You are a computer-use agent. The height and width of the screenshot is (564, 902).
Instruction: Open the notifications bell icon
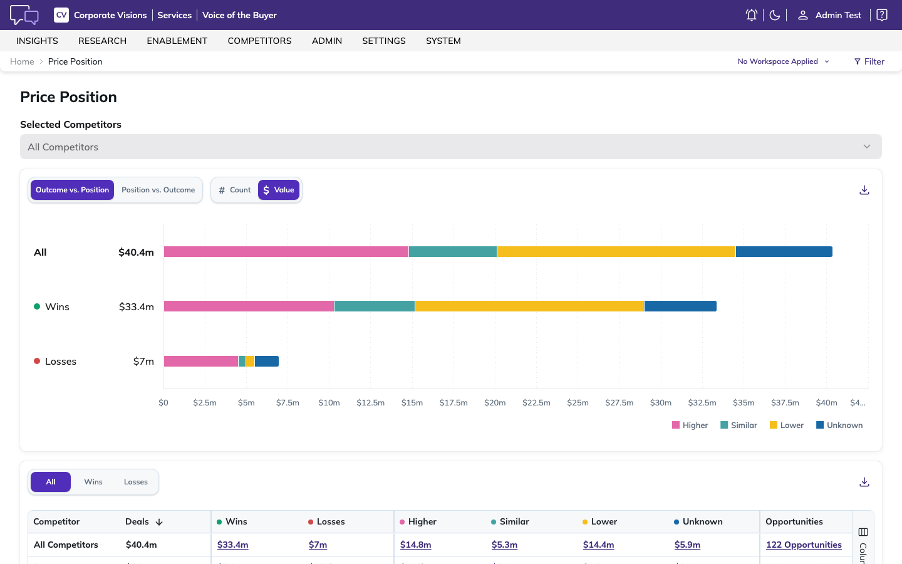[x=752, y=15]
